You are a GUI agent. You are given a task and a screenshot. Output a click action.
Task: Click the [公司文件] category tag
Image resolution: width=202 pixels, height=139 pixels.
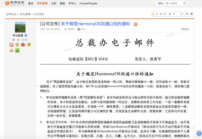50,24
